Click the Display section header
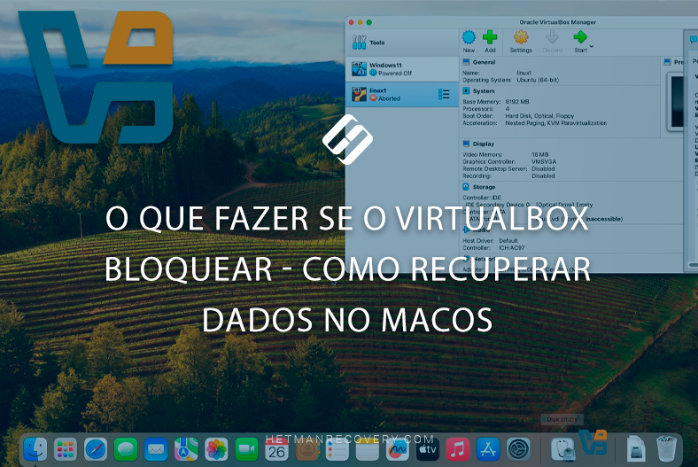Viewport: 698px width, 467px height. click(x=484, y=144)
